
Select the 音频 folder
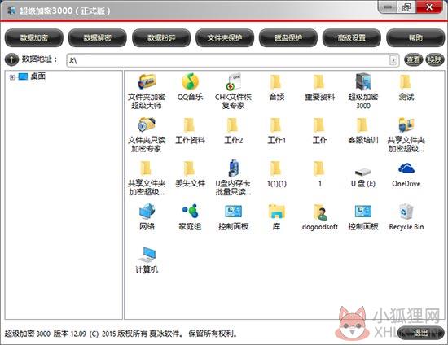tap(276, 87)
